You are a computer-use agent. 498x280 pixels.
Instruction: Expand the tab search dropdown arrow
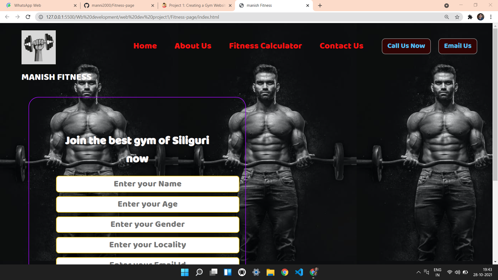pyautogui.click(x=446, y=5)
